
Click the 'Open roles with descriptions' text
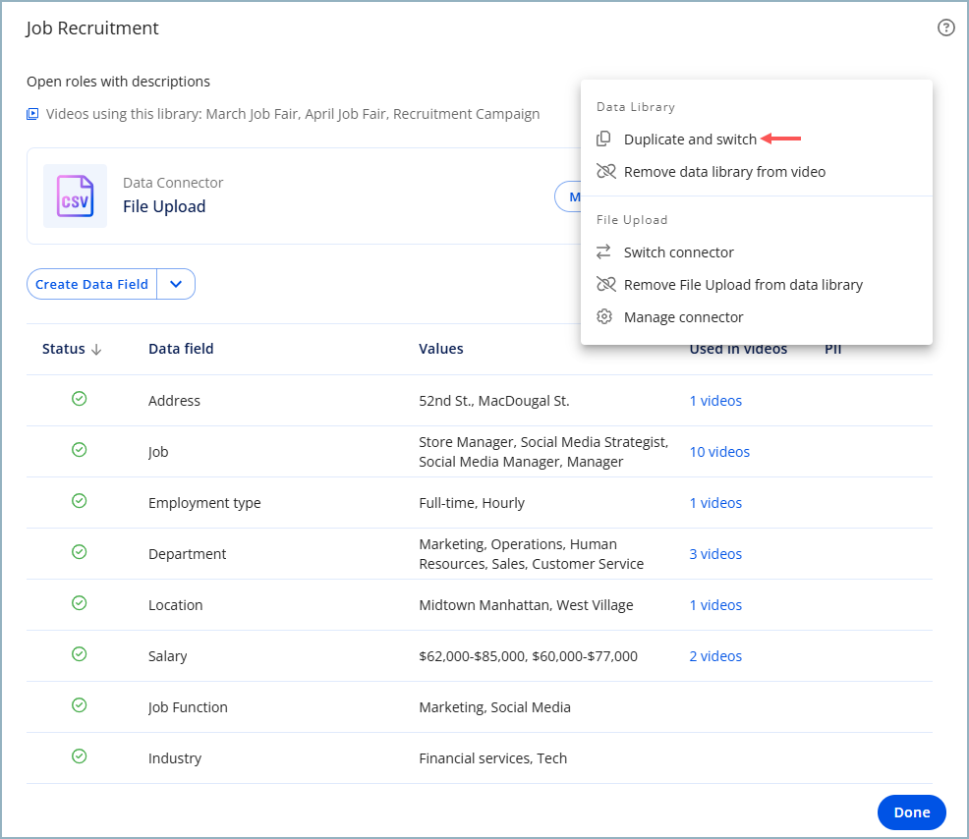[118, 82]
